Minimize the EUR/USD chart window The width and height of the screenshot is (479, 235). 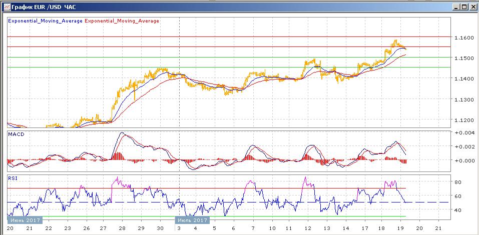[x=455, y=7]
